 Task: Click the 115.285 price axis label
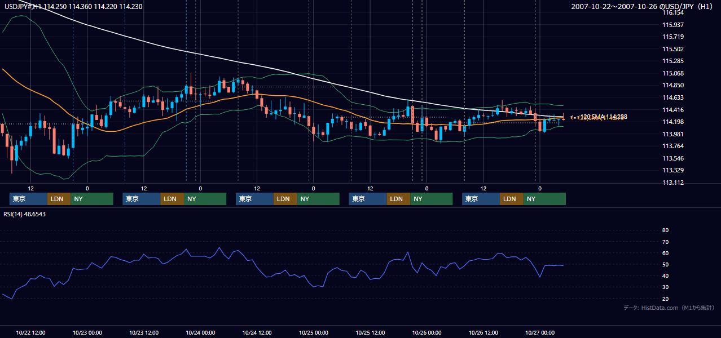pyautogui.click(x=672, y=61)
